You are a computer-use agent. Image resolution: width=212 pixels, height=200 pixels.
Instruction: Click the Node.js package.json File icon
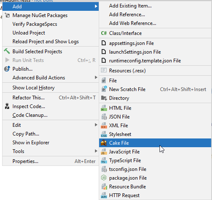pyautogui.click(x=104, y=178)
